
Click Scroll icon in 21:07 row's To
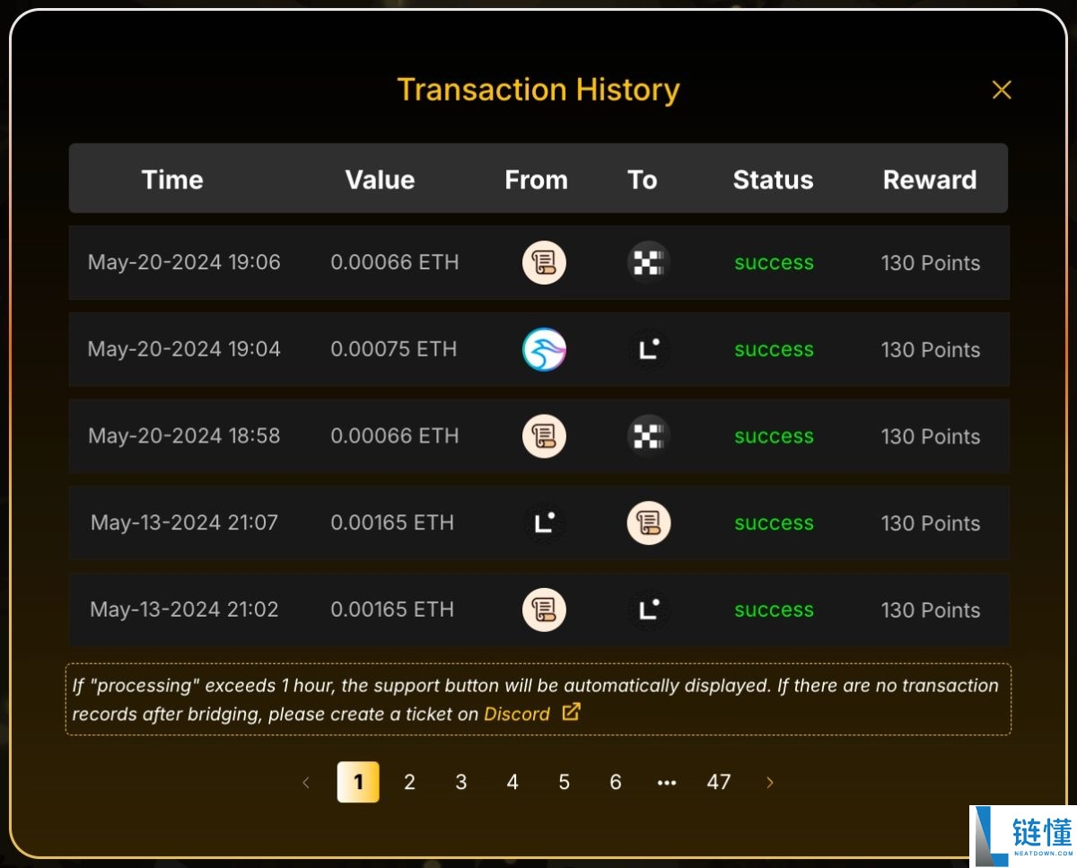648,523
